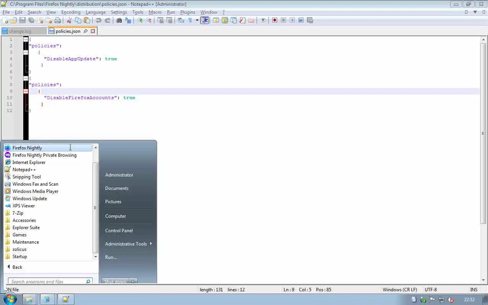The image size is (488, 305).
Task: Click the Cut scissors icon
Action: pos(69,20)
